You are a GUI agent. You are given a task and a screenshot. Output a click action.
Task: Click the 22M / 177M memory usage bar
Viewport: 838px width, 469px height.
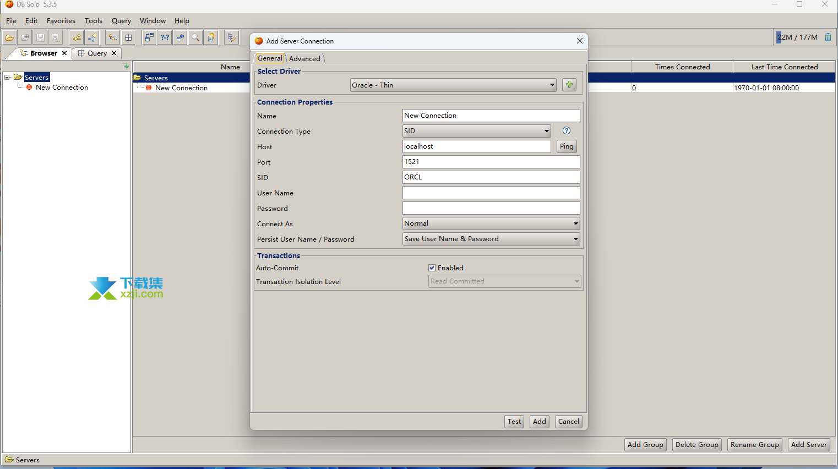[x=797, y=37]
